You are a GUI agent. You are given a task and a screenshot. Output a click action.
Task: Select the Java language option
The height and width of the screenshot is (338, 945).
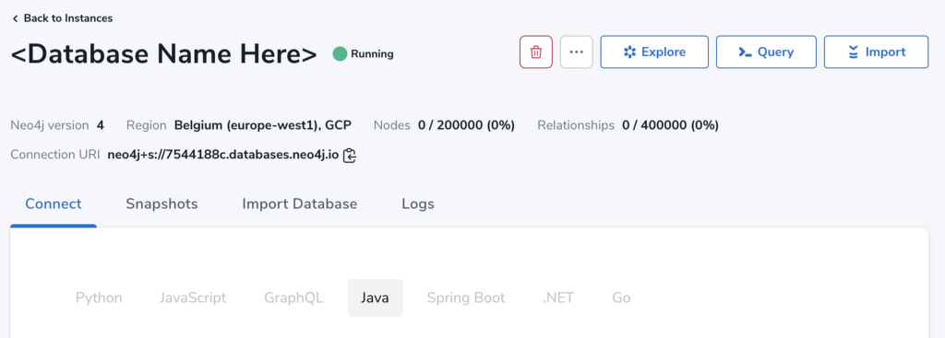pyautogui.click(x=375, y=297)
